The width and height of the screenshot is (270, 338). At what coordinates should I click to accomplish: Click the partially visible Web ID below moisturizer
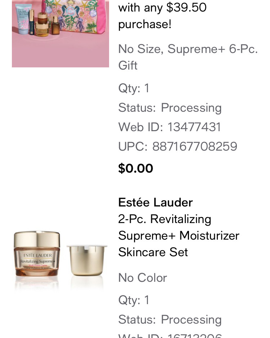tap(170, 335)
